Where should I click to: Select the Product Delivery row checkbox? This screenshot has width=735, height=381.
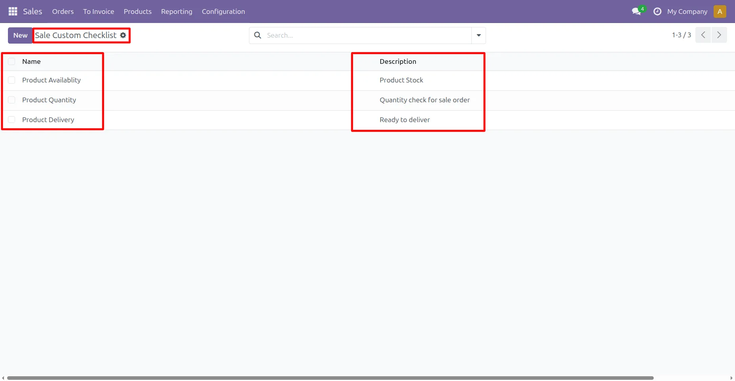tap(12, 120)
